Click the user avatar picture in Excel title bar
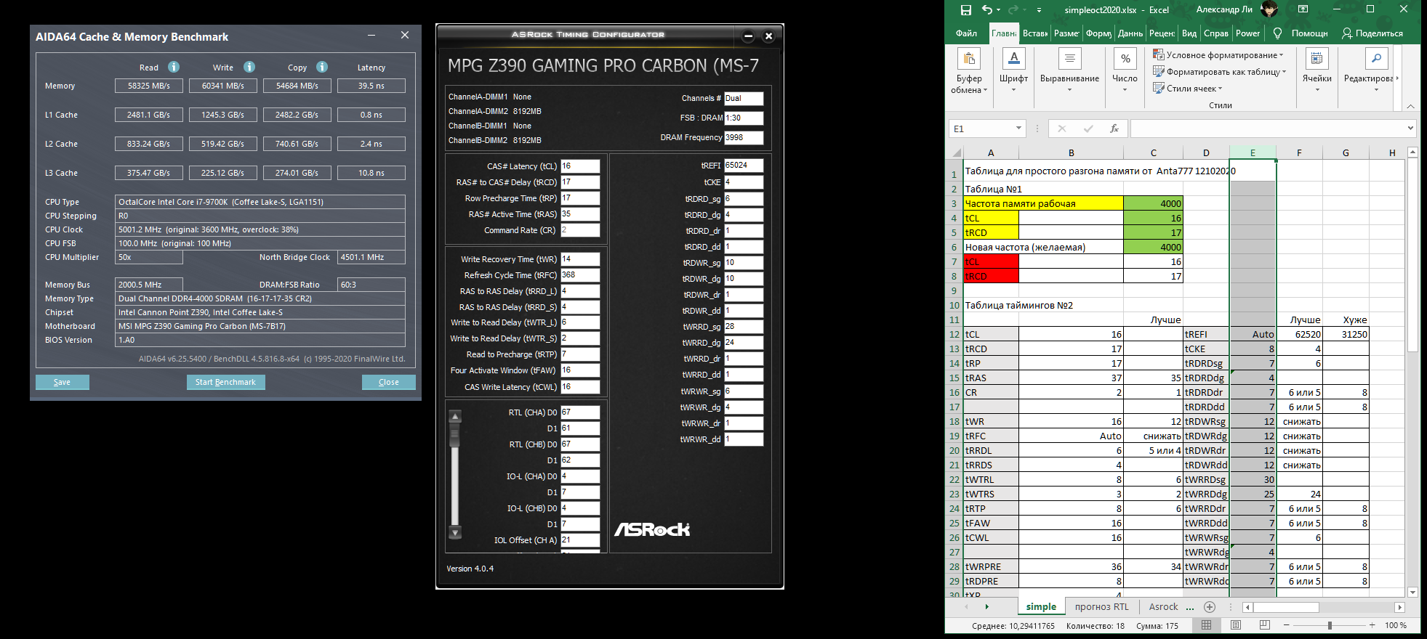 click(x=1269, y=9)
